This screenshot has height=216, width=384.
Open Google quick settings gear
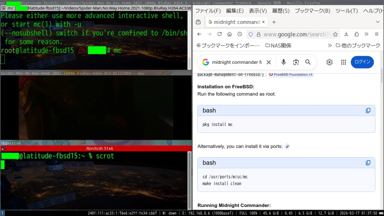[329, 62]
